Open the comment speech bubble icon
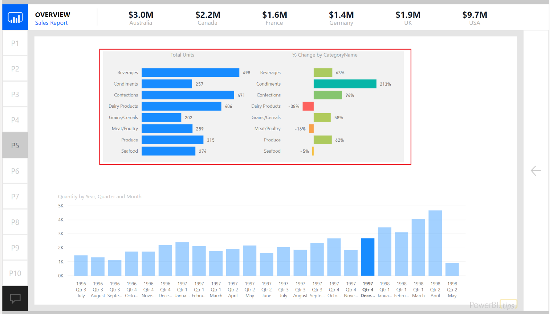 (15, 298)
